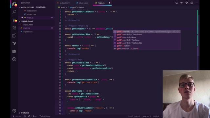The height and width of the screenshot is (118, 210).
Task: Open the GitLens clock icon view
Action: tap(14, 59)
